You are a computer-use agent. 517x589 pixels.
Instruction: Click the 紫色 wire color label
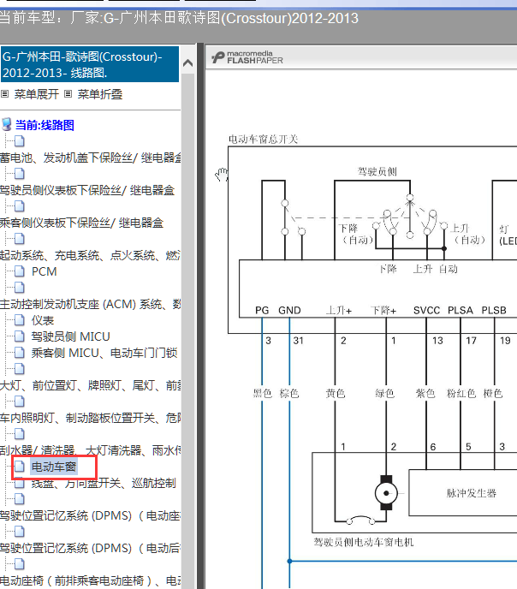(425, 393)
